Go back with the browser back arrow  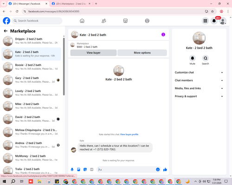point(4,12)
